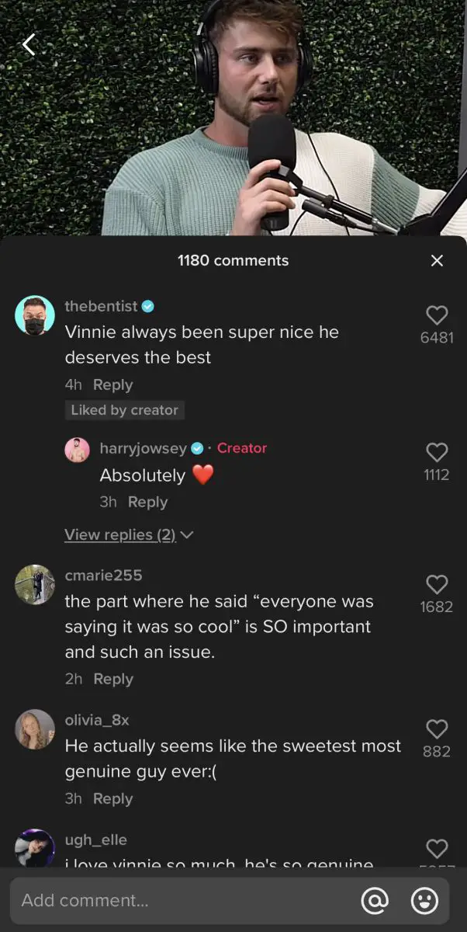Viewport: 467px width, 932px height.
Task: Reply to cmarie255's comment
Action: (113, 679)
